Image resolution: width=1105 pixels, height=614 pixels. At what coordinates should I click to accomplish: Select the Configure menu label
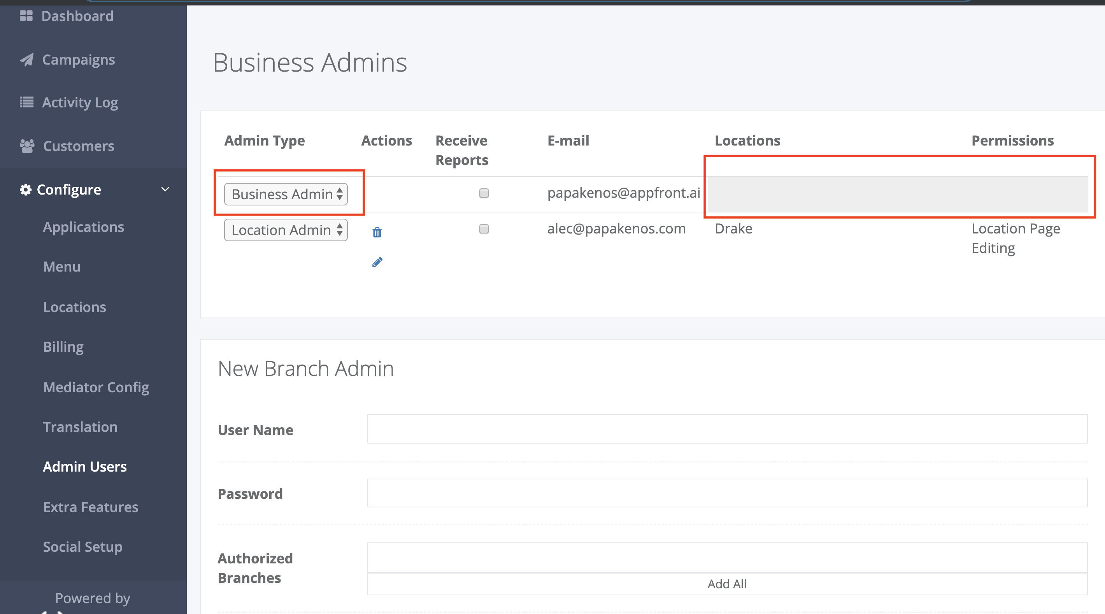69,189
